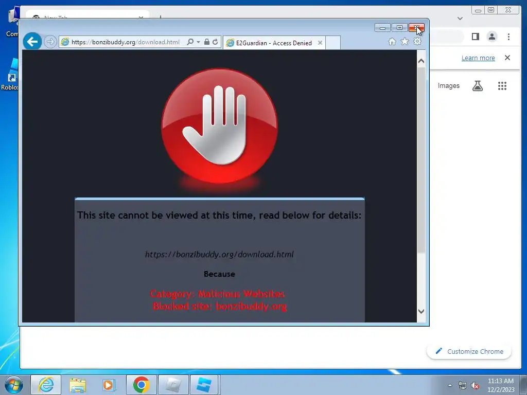
Task: Open Internet Explorer Tools gear menu
Action: (417, 41)
